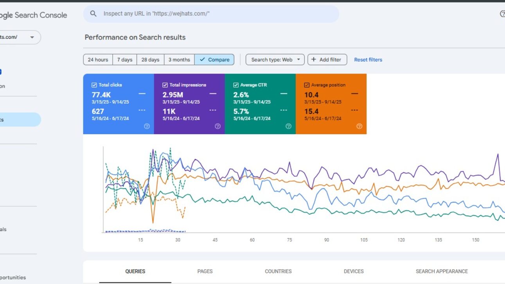
Task: Select the 28 days range button
Action: (150, 59)
